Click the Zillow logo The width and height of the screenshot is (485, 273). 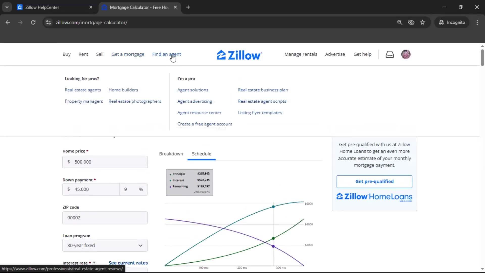239,55
